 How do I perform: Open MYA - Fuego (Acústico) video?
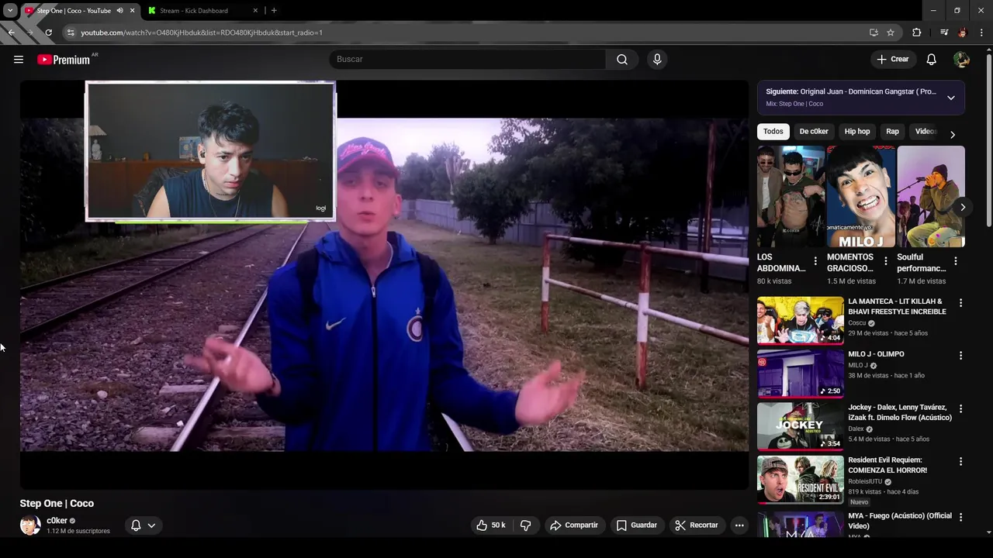tap(900, 521)
